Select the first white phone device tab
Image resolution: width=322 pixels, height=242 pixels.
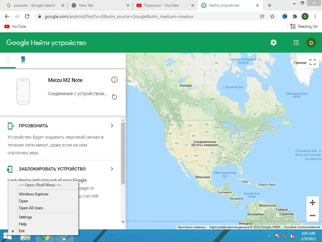click(8, 60)
